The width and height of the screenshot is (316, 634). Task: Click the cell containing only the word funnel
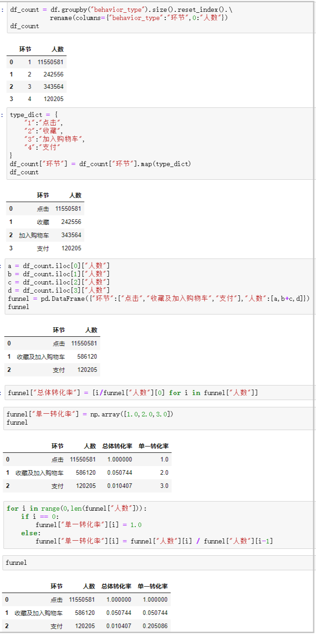pos(159,563)
